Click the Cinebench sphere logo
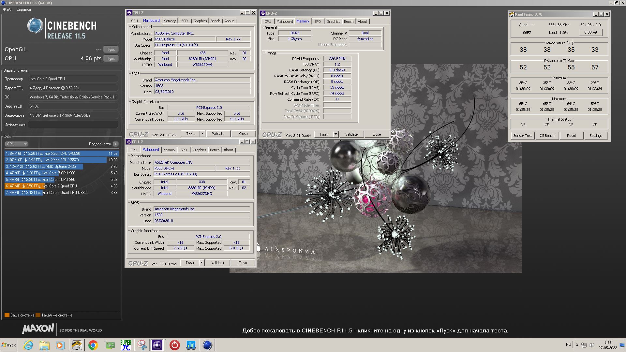This screenshot has height=352, width=626. [35, 26]
